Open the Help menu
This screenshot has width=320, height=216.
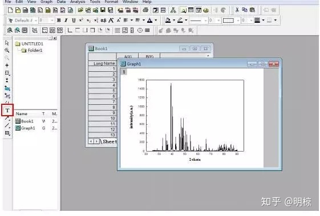click(147, 2)
